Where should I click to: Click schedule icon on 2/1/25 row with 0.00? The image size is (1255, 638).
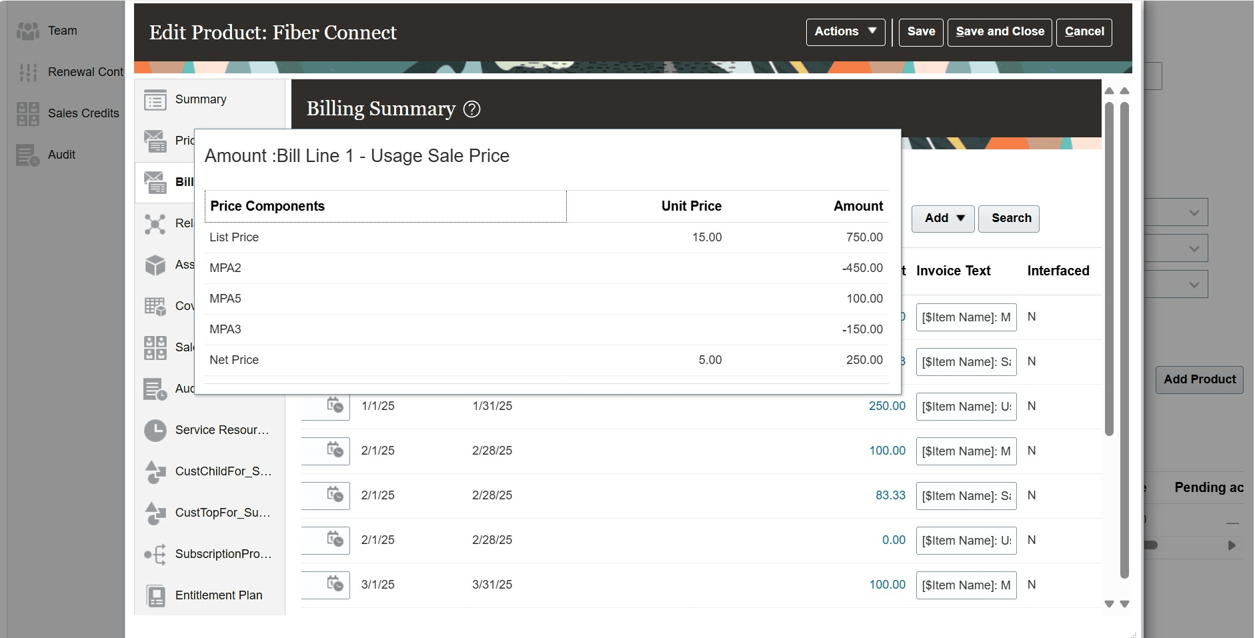pyautogui.click(x=335, y=539)
